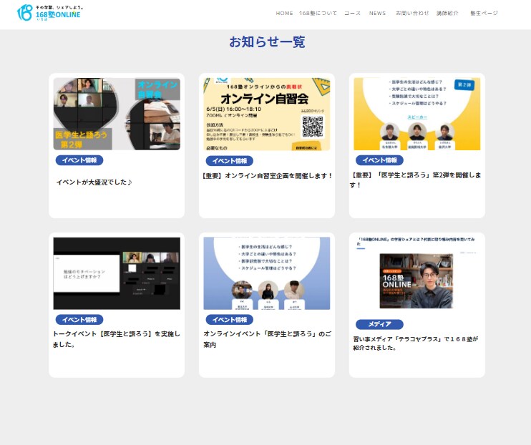Viewport: 531px width, 445px height.
Task: Click the イベント情報 tag above イベントが大盛況でした
Action: 79,160
